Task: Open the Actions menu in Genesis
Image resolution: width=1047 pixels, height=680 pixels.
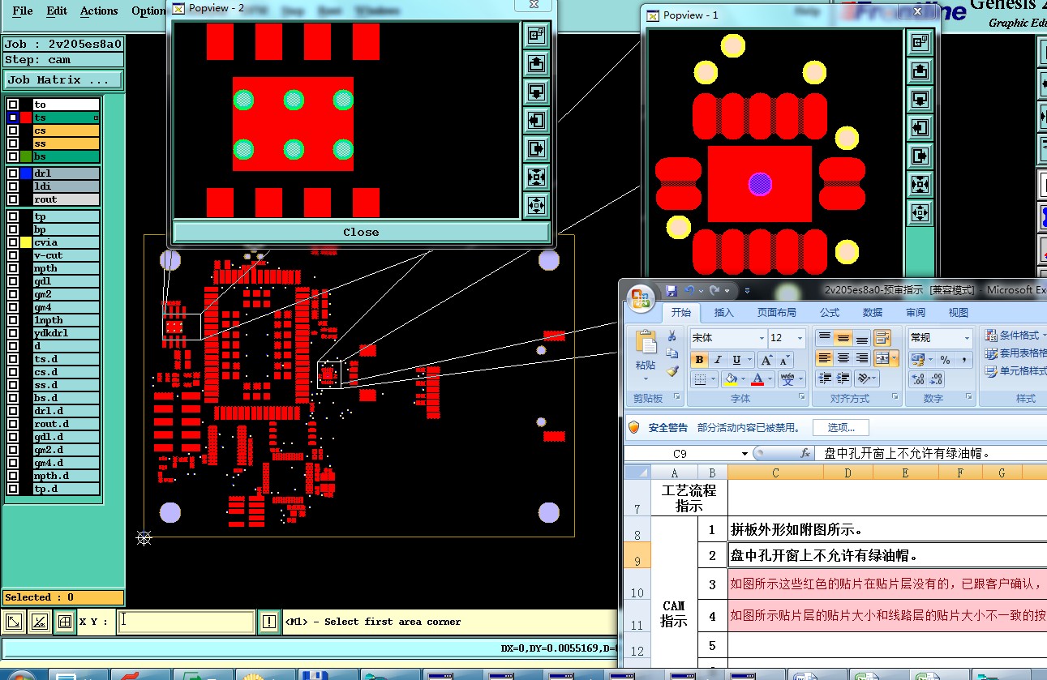Action: [x=99, y=11]
